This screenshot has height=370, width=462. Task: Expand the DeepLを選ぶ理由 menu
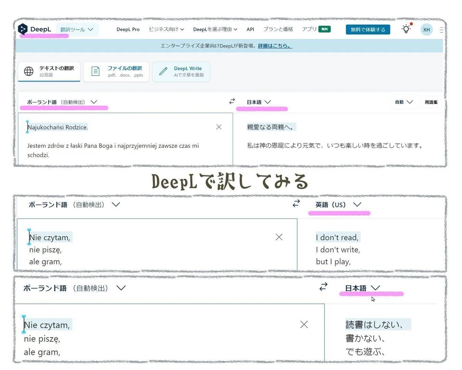(215, 29)
